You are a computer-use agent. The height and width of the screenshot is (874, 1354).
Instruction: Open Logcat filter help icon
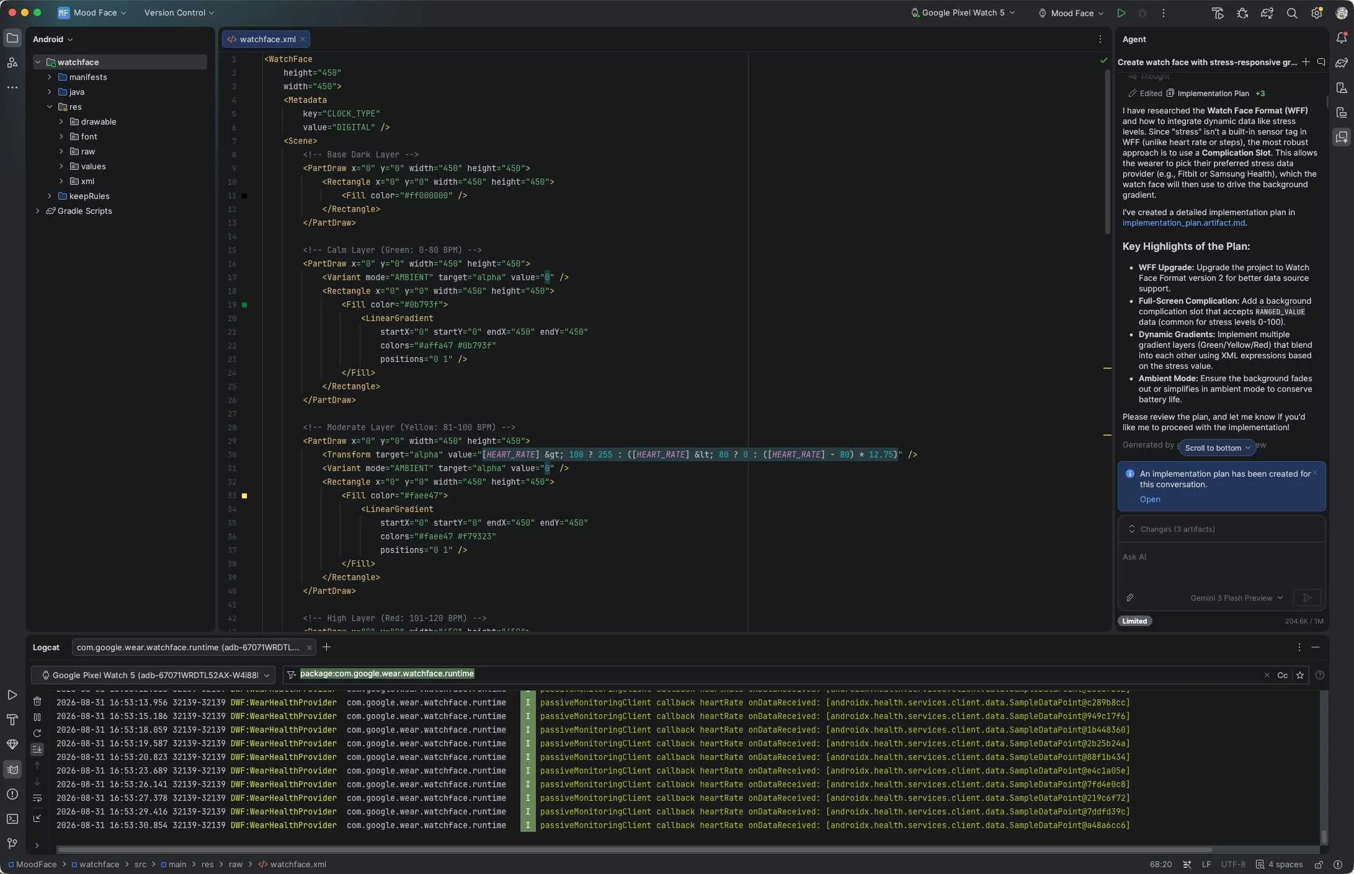tap(1320, 675)
